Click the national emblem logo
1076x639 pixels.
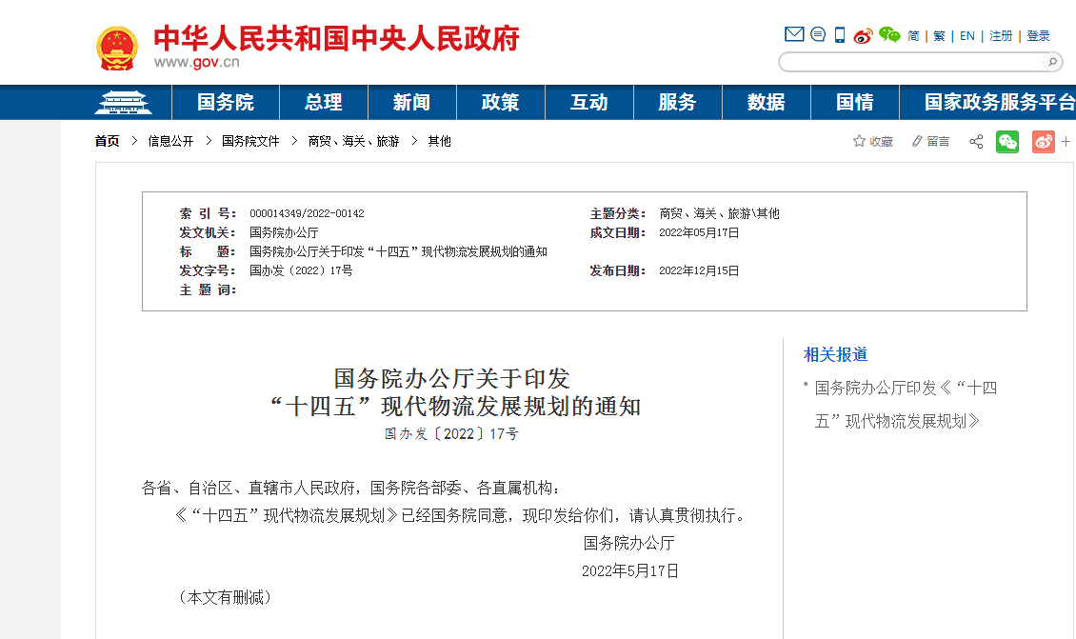coord(117,48)
